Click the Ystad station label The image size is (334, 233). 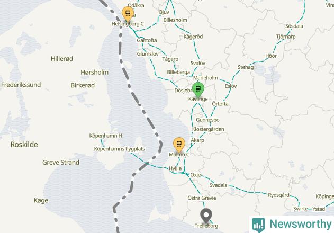(319, 209)
